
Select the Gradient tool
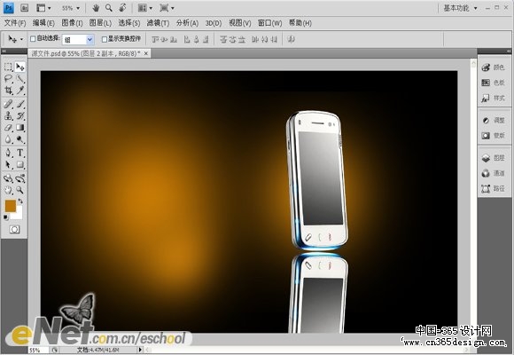[x=20, y=128]
